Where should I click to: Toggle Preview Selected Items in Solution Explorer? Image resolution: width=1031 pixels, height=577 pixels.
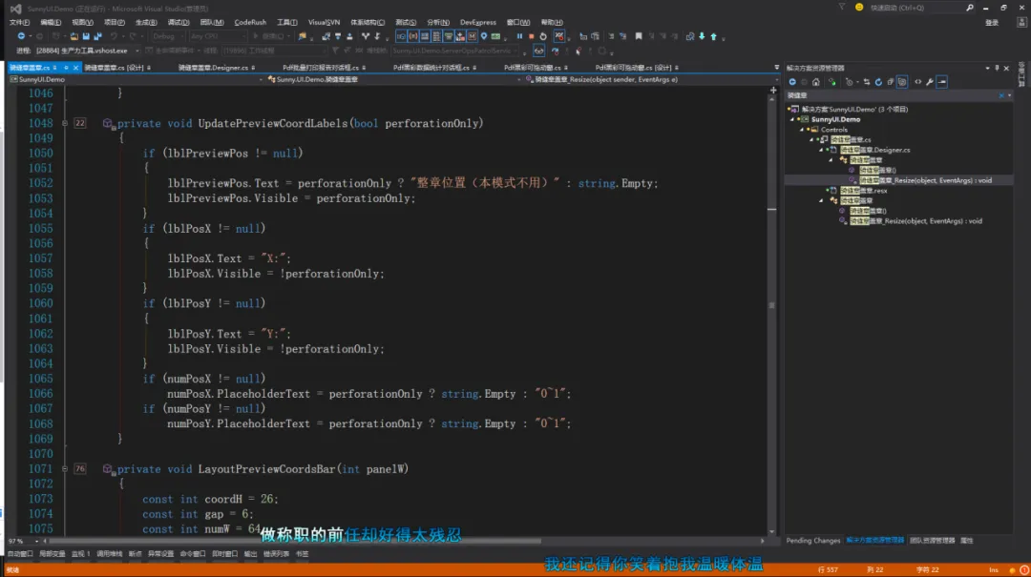click(942, 82)
